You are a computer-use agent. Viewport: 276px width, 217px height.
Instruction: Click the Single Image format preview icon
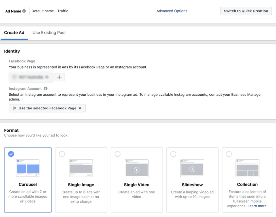[x=81, y=168]
